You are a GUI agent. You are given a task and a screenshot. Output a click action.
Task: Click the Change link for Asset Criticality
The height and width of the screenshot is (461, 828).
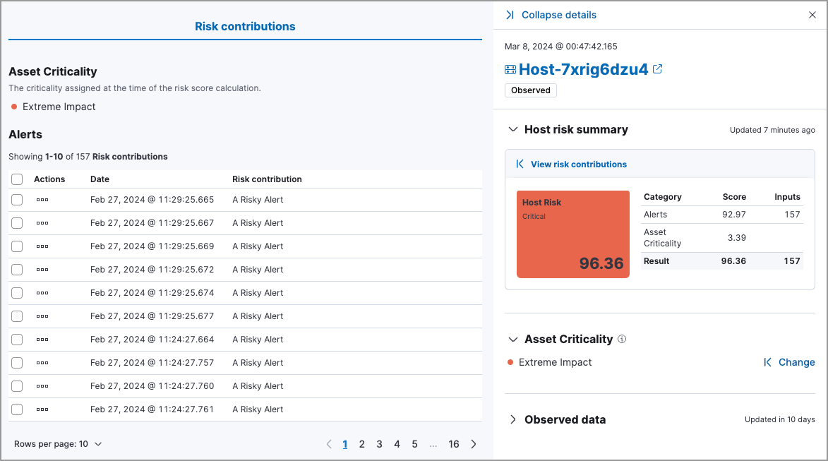(796, 362)
